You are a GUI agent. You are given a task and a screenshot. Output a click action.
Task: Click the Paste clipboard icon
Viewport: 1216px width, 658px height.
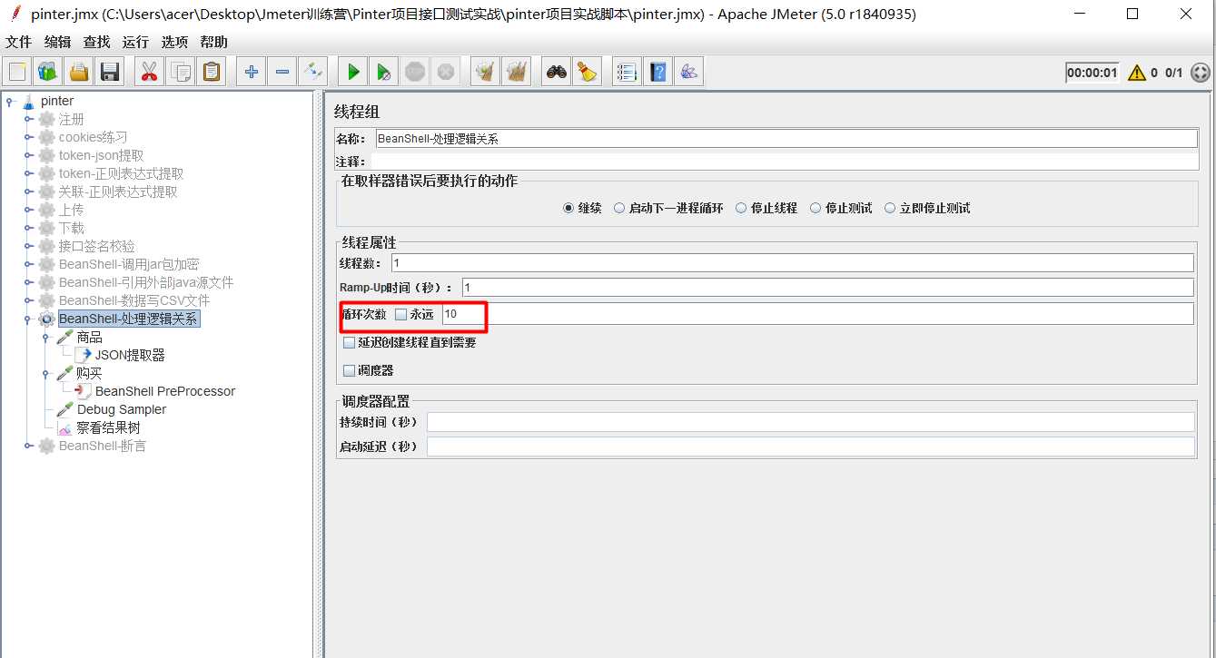(x=212, y=72)
